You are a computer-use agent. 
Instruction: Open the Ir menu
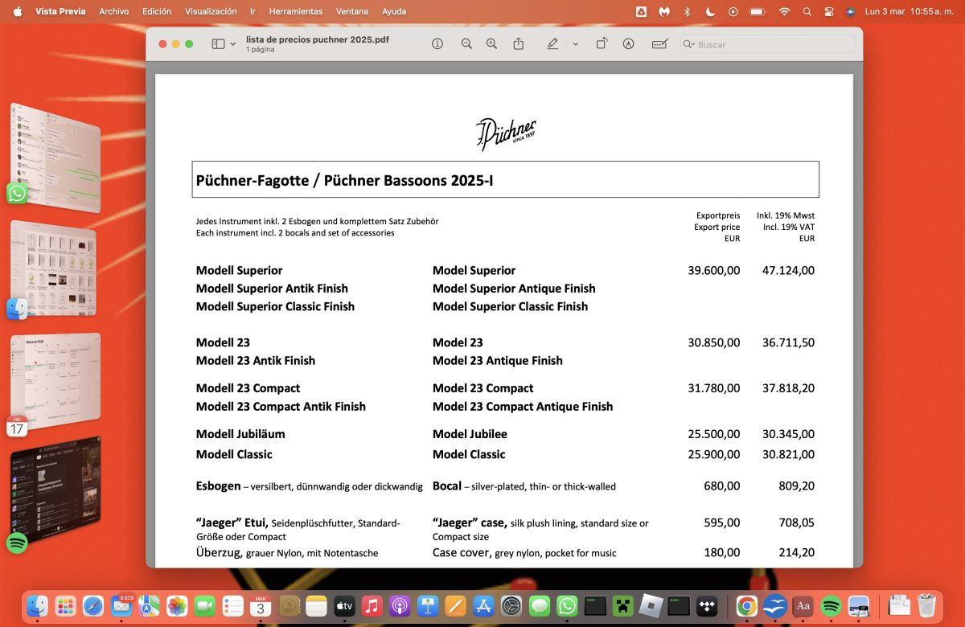click(253, 11)
